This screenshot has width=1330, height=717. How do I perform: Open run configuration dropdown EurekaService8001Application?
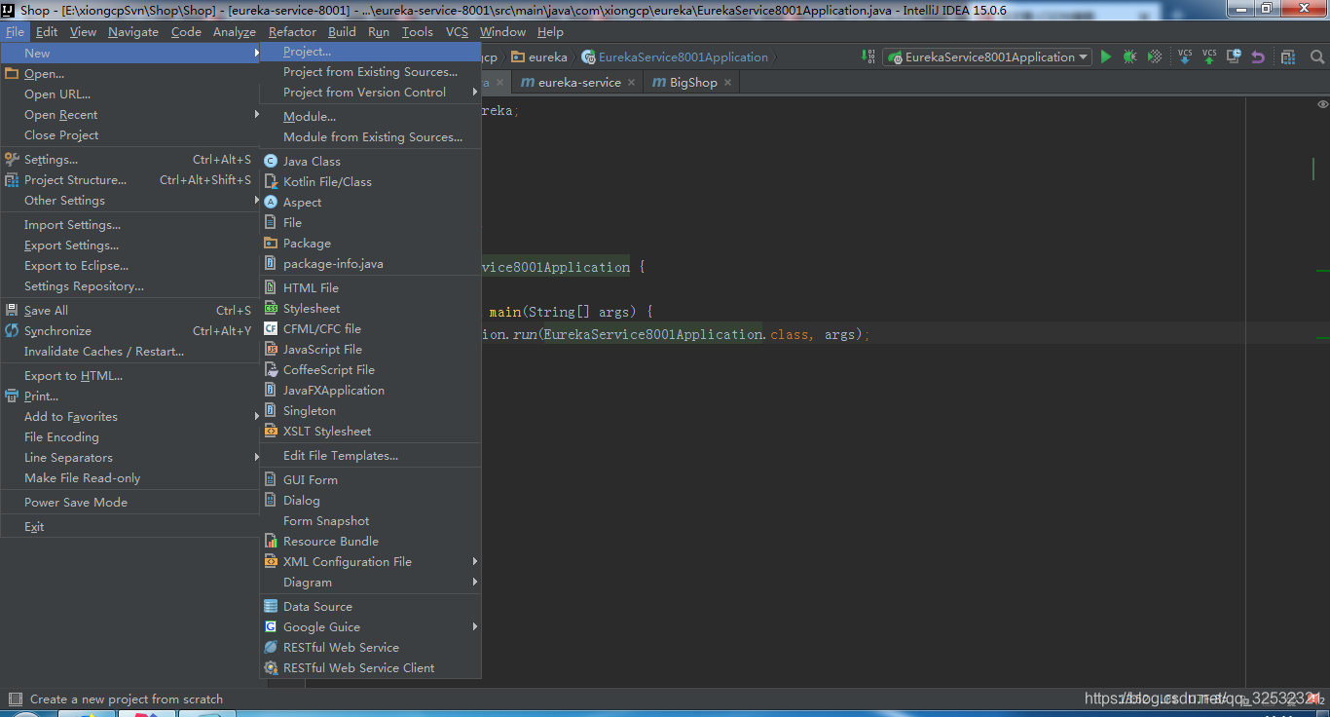click(987, 57)
